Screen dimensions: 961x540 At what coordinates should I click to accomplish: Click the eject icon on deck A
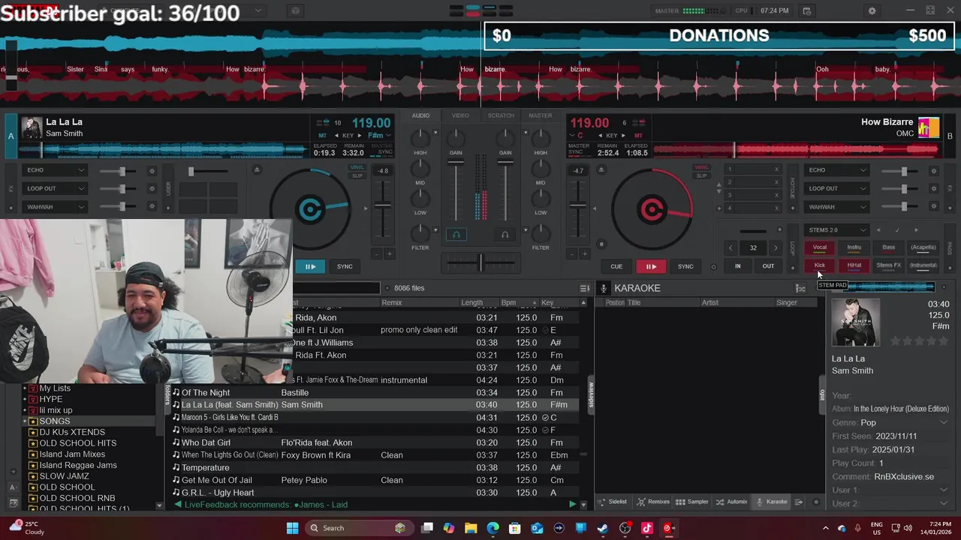257,170
